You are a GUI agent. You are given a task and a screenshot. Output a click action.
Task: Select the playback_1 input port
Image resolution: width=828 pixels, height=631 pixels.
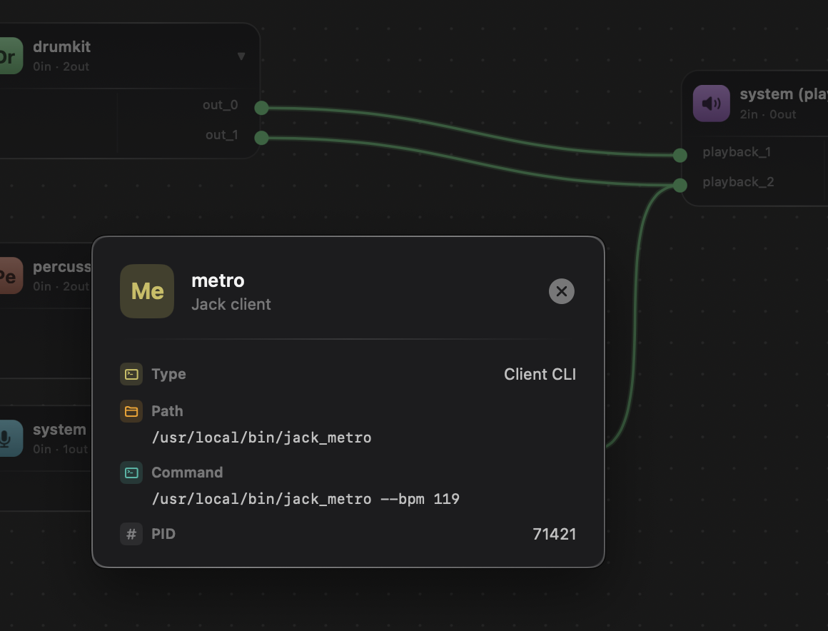tap(679, 155)
